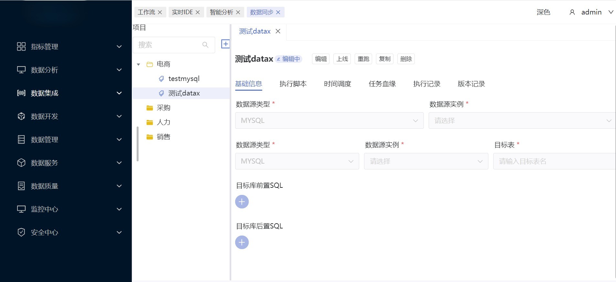Screen dimensions: 616x282
Task: Click the add project plus icon
Action: (225, 44)
